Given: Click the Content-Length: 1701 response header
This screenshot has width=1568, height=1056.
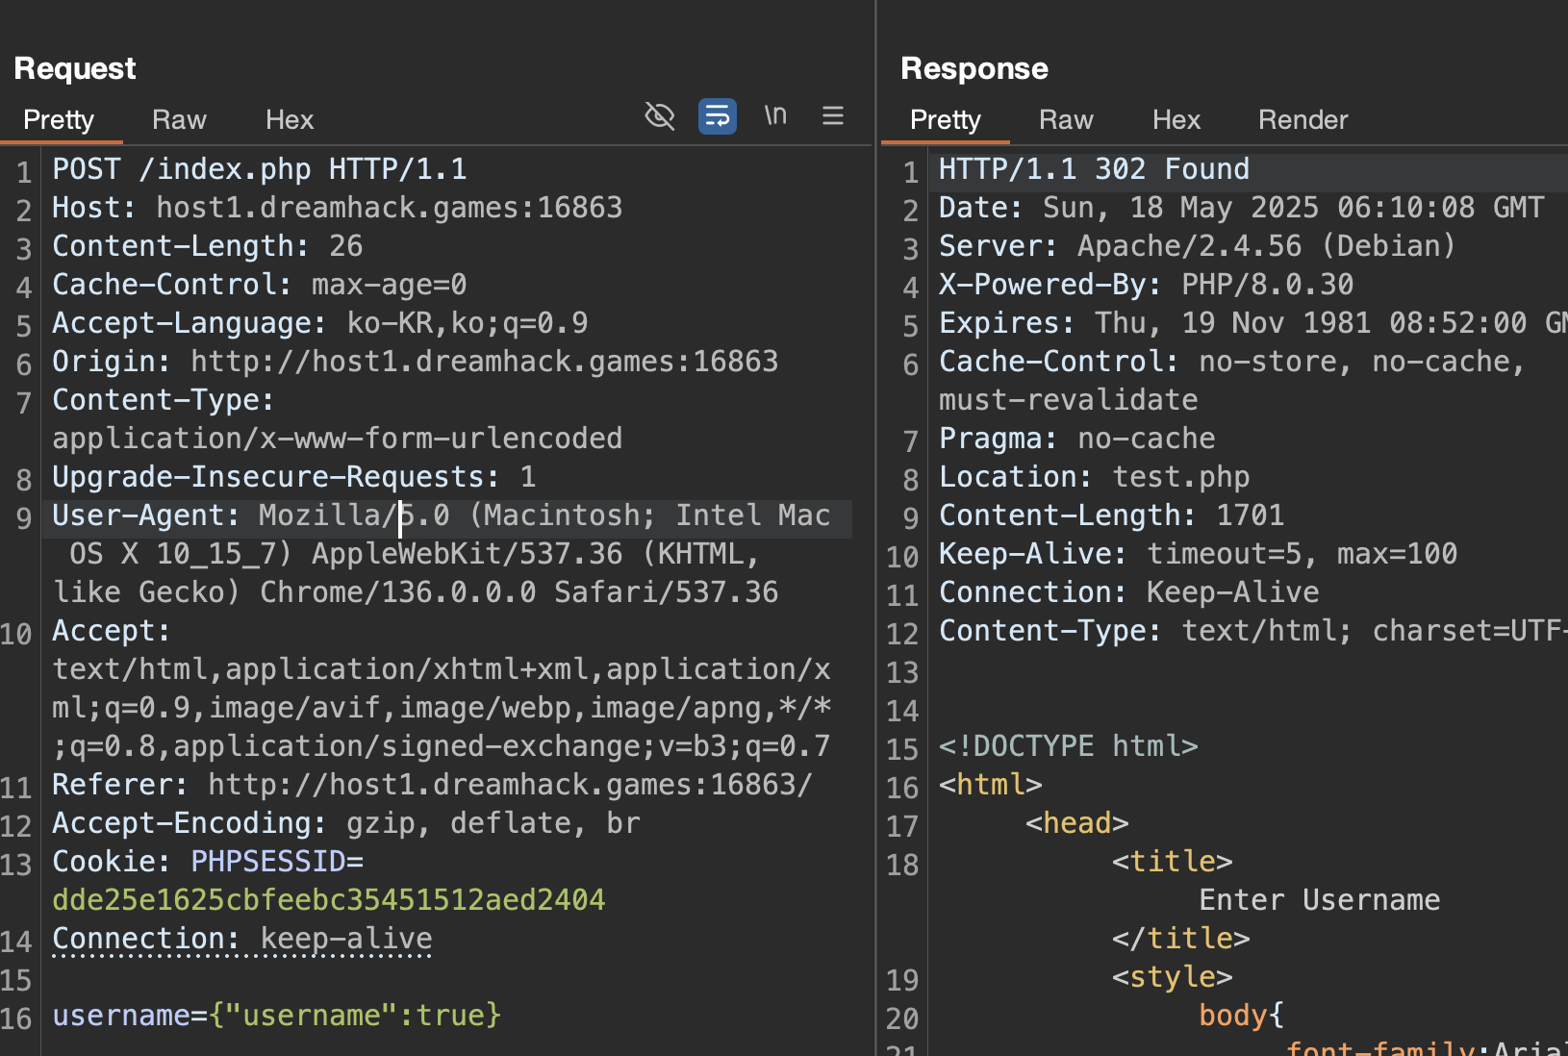Looking at the screenshot, I should (1112, 515).
